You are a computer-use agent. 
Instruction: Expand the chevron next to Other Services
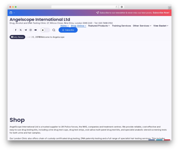150,26
